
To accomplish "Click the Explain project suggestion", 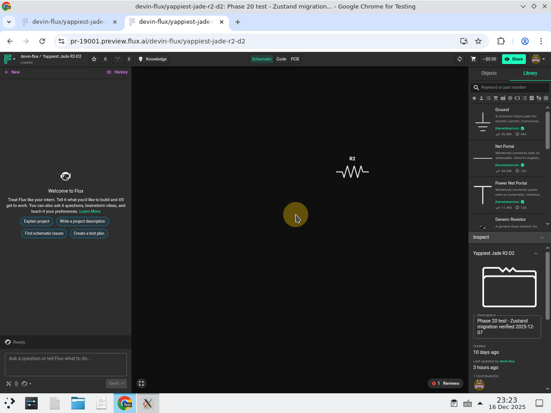I will click(37, 222).
